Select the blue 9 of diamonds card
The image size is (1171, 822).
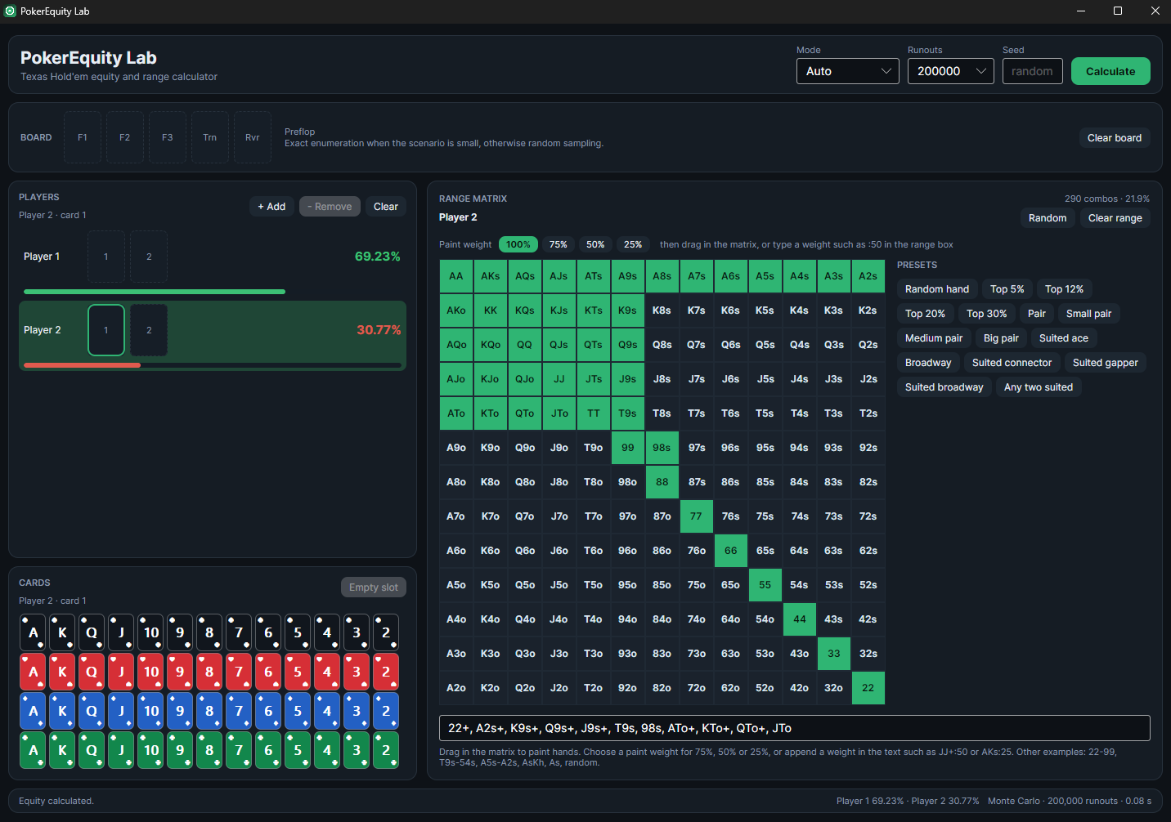point(180,711)
